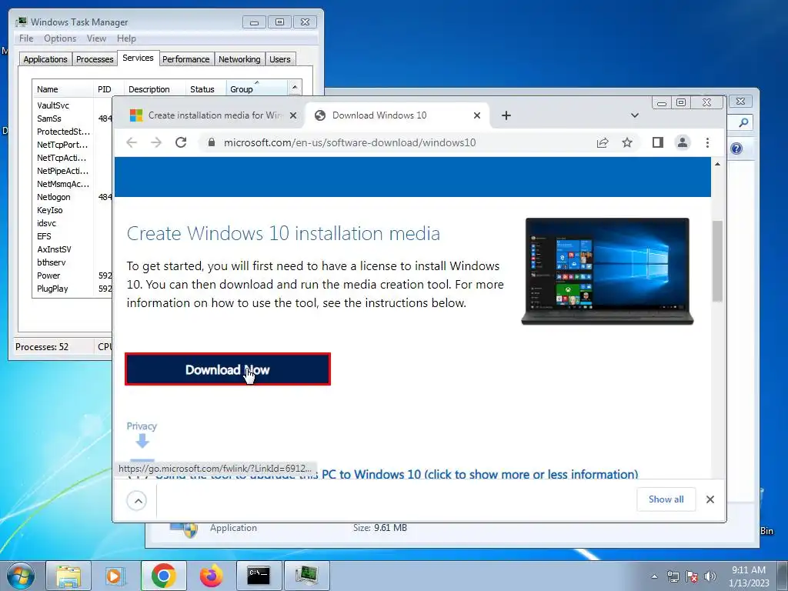Screen dimensions: 788x591
Task: Sort services by Name column header
Action: pyautogui.click(x=62, y=89)
